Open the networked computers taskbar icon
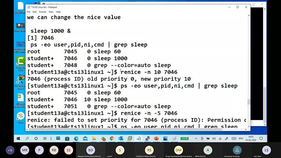 pos(148,138)
